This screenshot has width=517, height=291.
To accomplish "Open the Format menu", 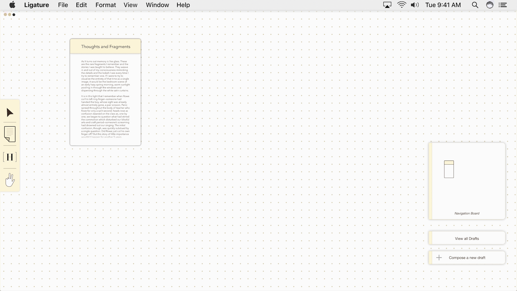I will tap(106, 5).
